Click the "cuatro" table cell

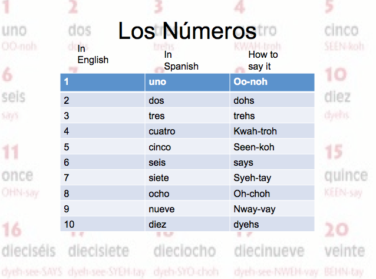pos(162,132)
